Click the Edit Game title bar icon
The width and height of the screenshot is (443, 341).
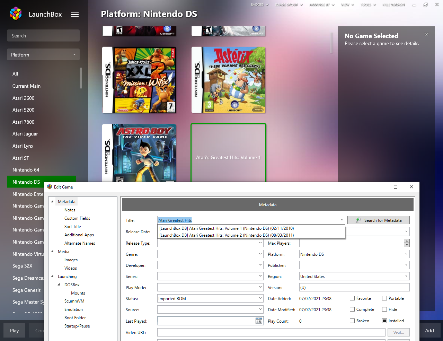pyautogui.click(x=50, y=187)
